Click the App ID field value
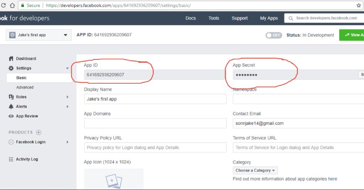The image size is (364, 190). point(106,74)
